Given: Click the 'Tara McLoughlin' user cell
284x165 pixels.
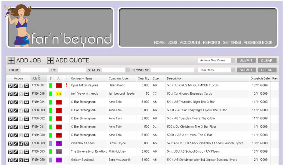Looking at the screenshot, I should point(120,160).
